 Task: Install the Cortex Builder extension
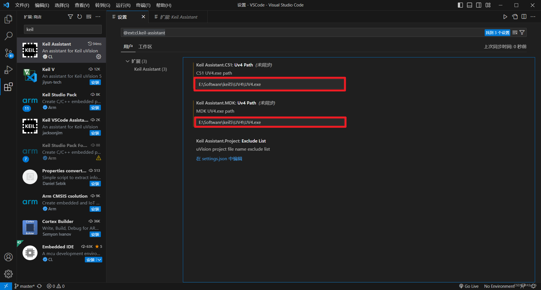coord(95,235)
